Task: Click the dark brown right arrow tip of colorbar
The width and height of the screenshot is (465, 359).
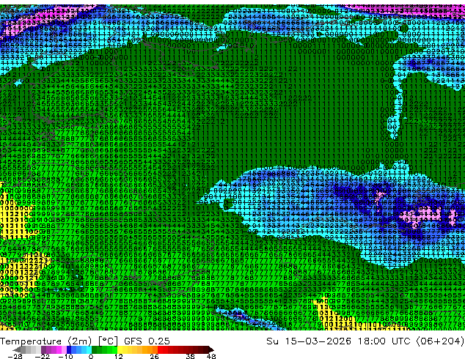Action: (x=212, y=350)
